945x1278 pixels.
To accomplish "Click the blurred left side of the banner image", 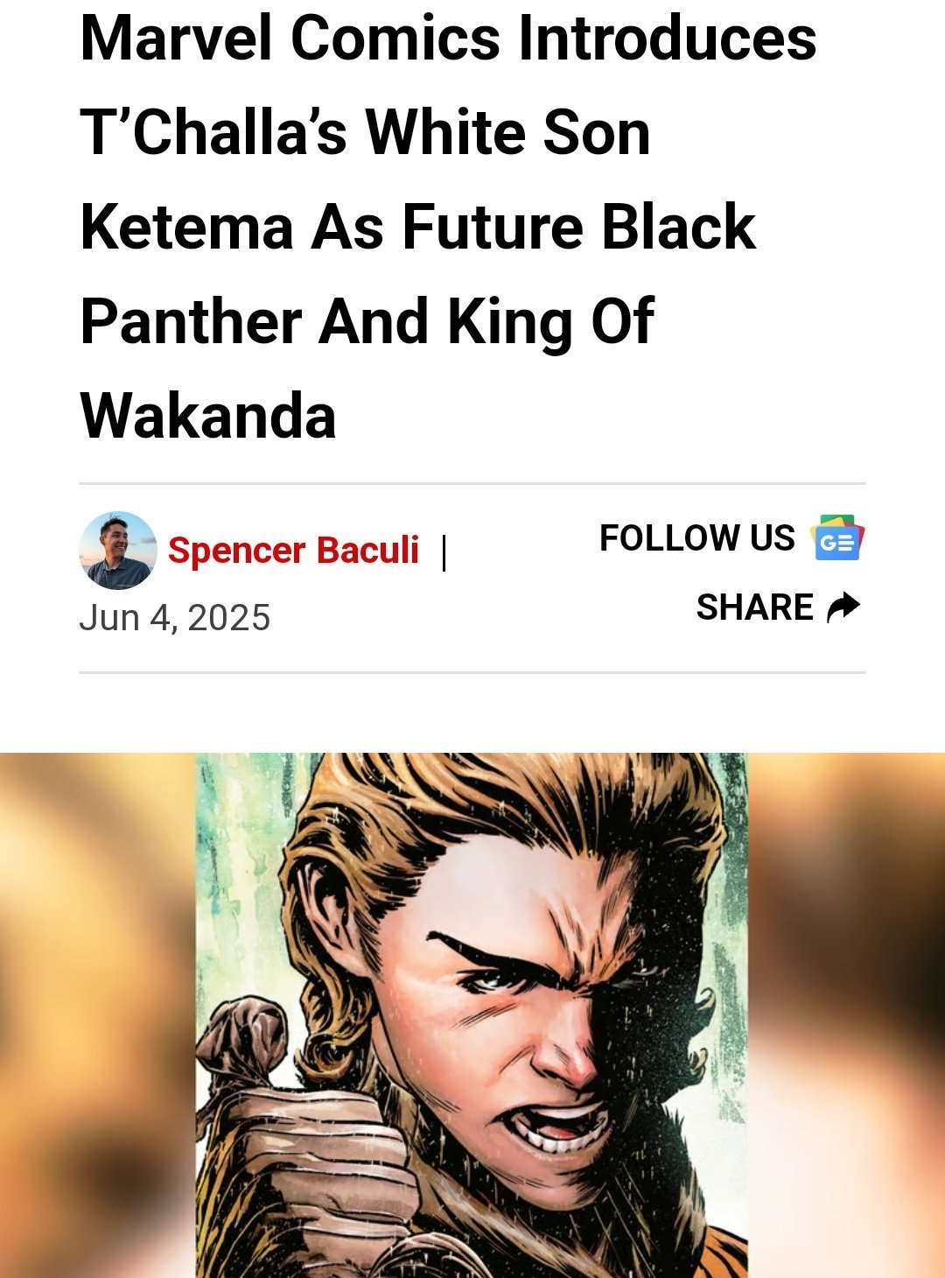I will (x=98, y=1015).
